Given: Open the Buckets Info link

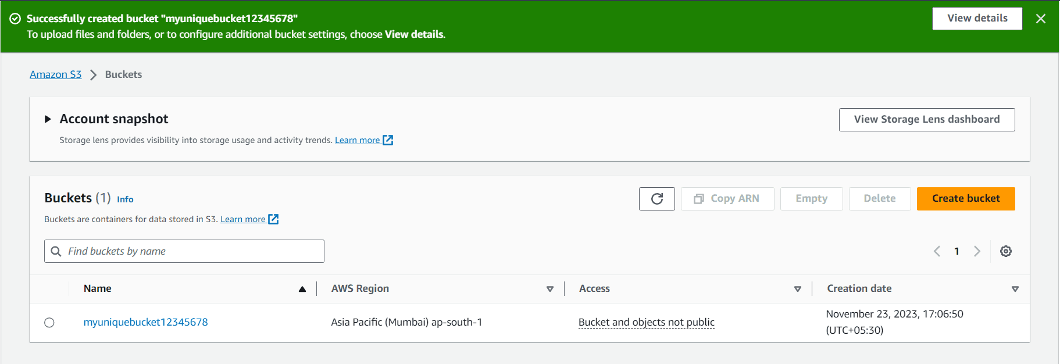Looking at the screenshot, I should click(x=125, y=199).
